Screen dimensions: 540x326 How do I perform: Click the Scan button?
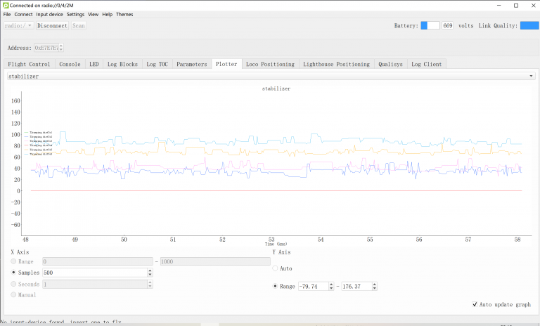click(x=79, y=25)
